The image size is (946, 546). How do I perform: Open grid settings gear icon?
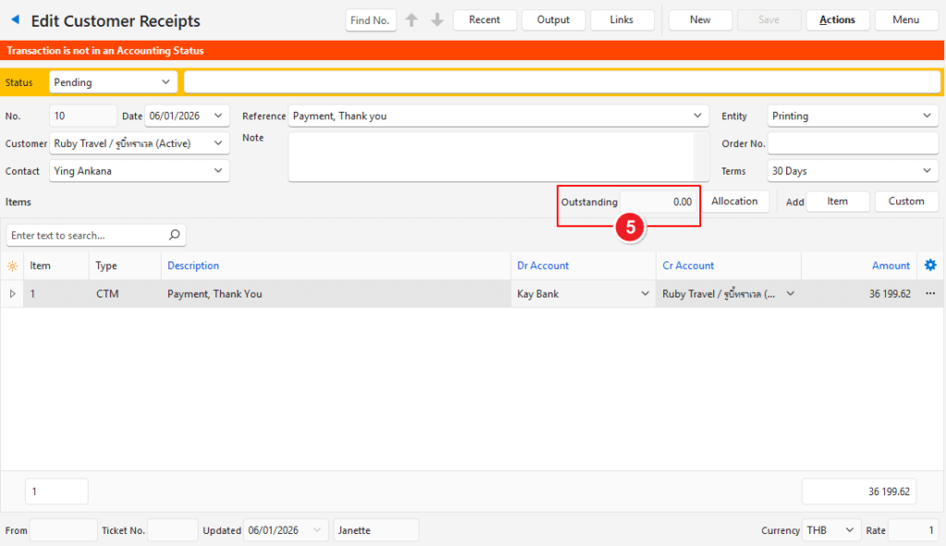pyautogui.click(x=930, y=265)
